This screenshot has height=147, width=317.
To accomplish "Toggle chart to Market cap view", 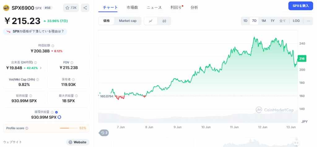I will click(128, 21).
